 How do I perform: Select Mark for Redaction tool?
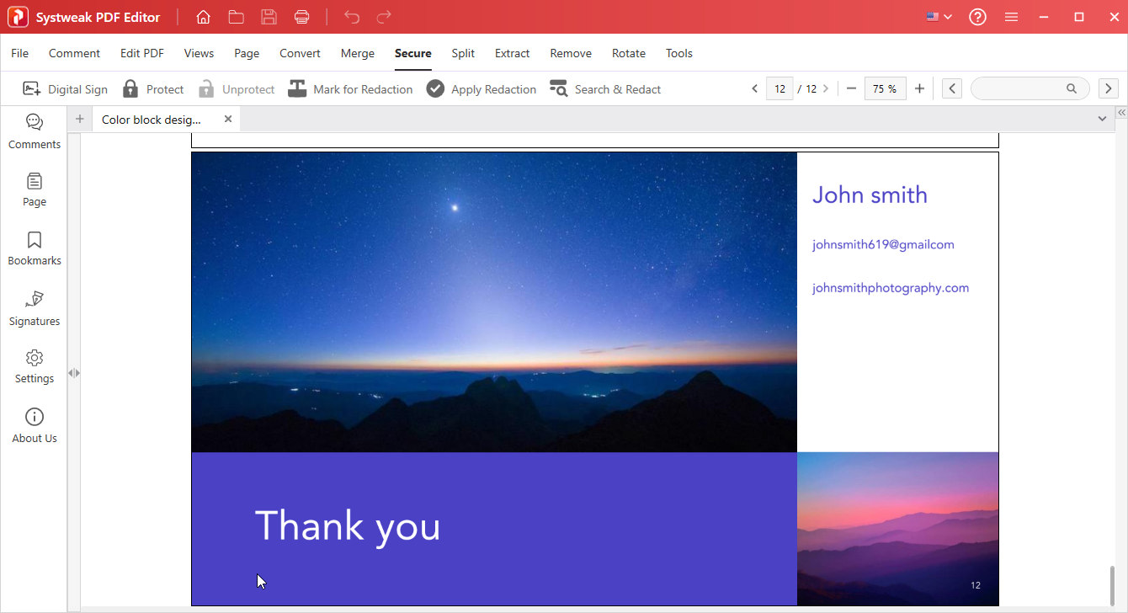click(x=350, y=89)
